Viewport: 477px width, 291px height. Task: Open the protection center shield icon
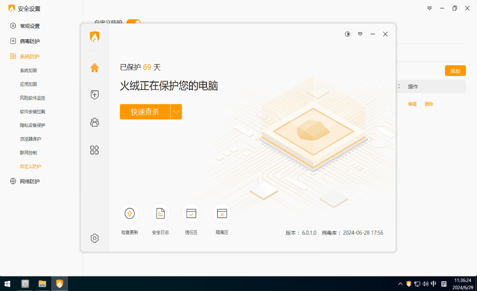[x=95, y=95]
